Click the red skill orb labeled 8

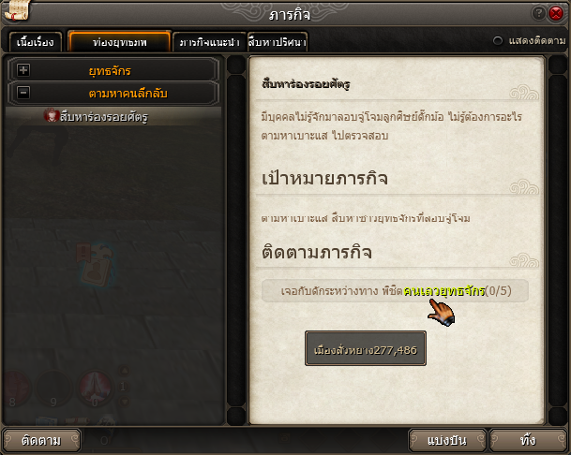[15, 389]
